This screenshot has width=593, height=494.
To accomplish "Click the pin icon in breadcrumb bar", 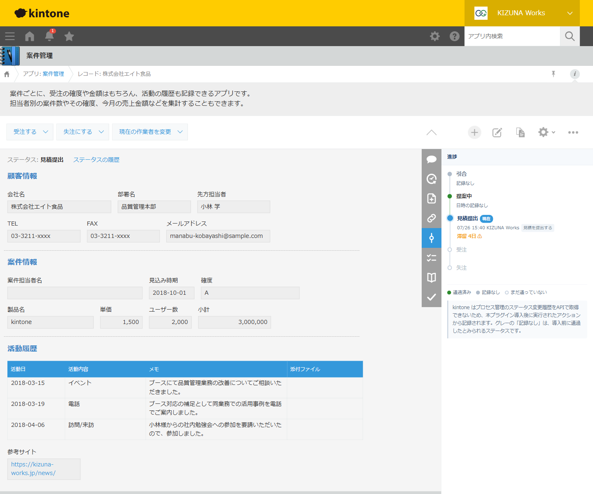I will 553,74.
